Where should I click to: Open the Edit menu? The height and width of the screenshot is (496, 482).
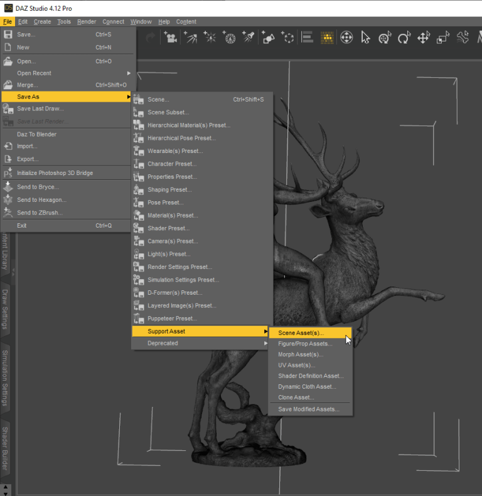tap(23, 21)
